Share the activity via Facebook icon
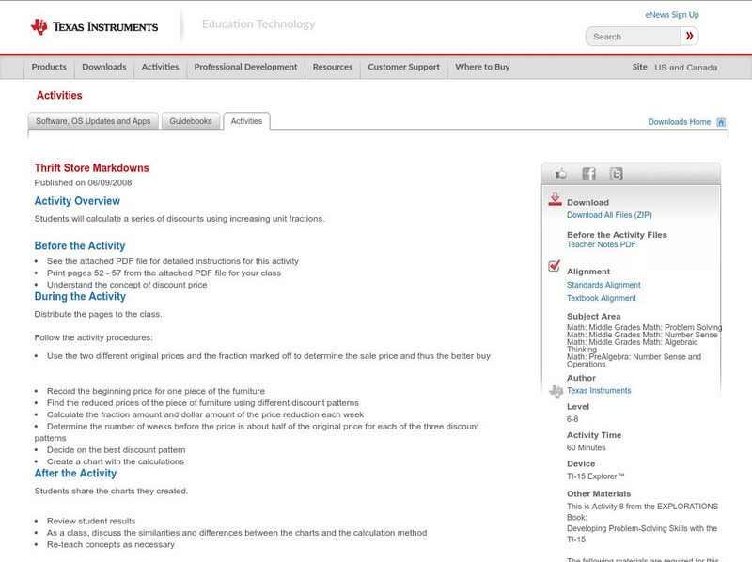Image resolution: width=752 pixels, height=562 pixels. 588,174
